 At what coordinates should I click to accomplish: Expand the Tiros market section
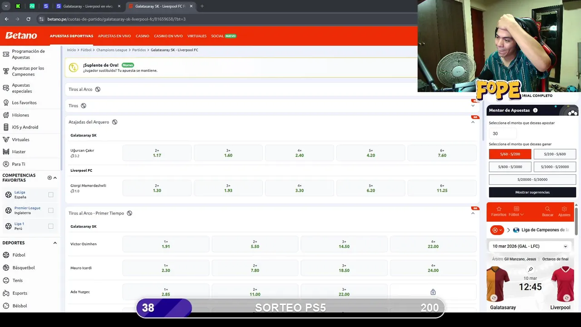click(473, 106)
